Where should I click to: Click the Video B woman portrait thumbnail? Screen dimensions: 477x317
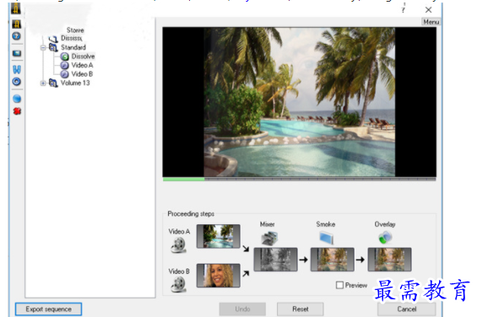tap(218, 276)
